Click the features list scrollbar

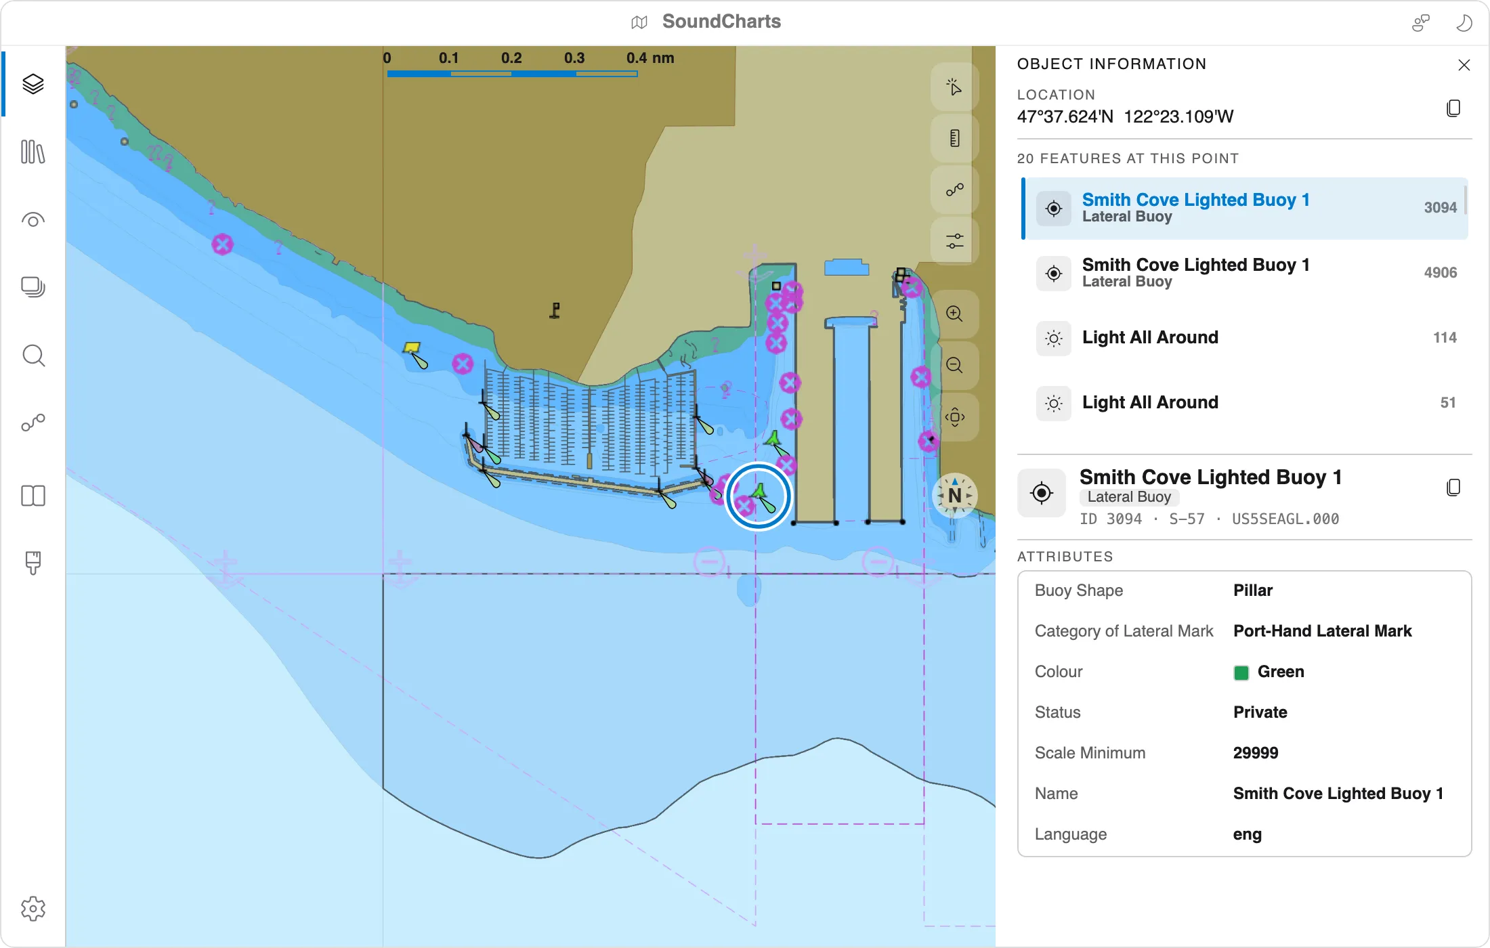pyautogui.click(x=1466, y=200)
